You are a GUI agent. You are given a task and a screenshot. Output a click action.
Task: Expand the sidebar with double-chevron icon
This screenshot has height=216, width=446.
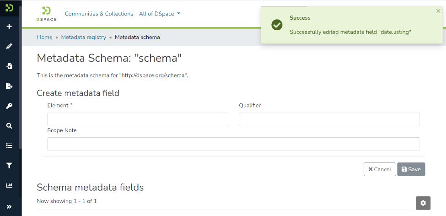pyautogui.click(x=9, y=206)
